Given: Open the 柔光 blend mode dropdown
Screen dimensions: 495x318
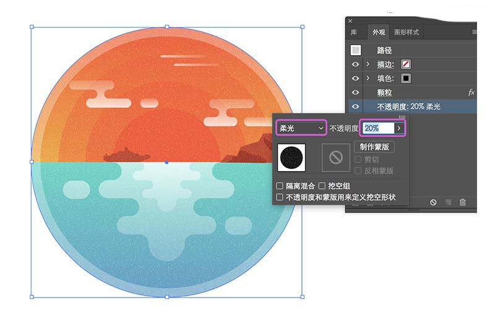Looking at the screenshot, I should click(301, 128).
